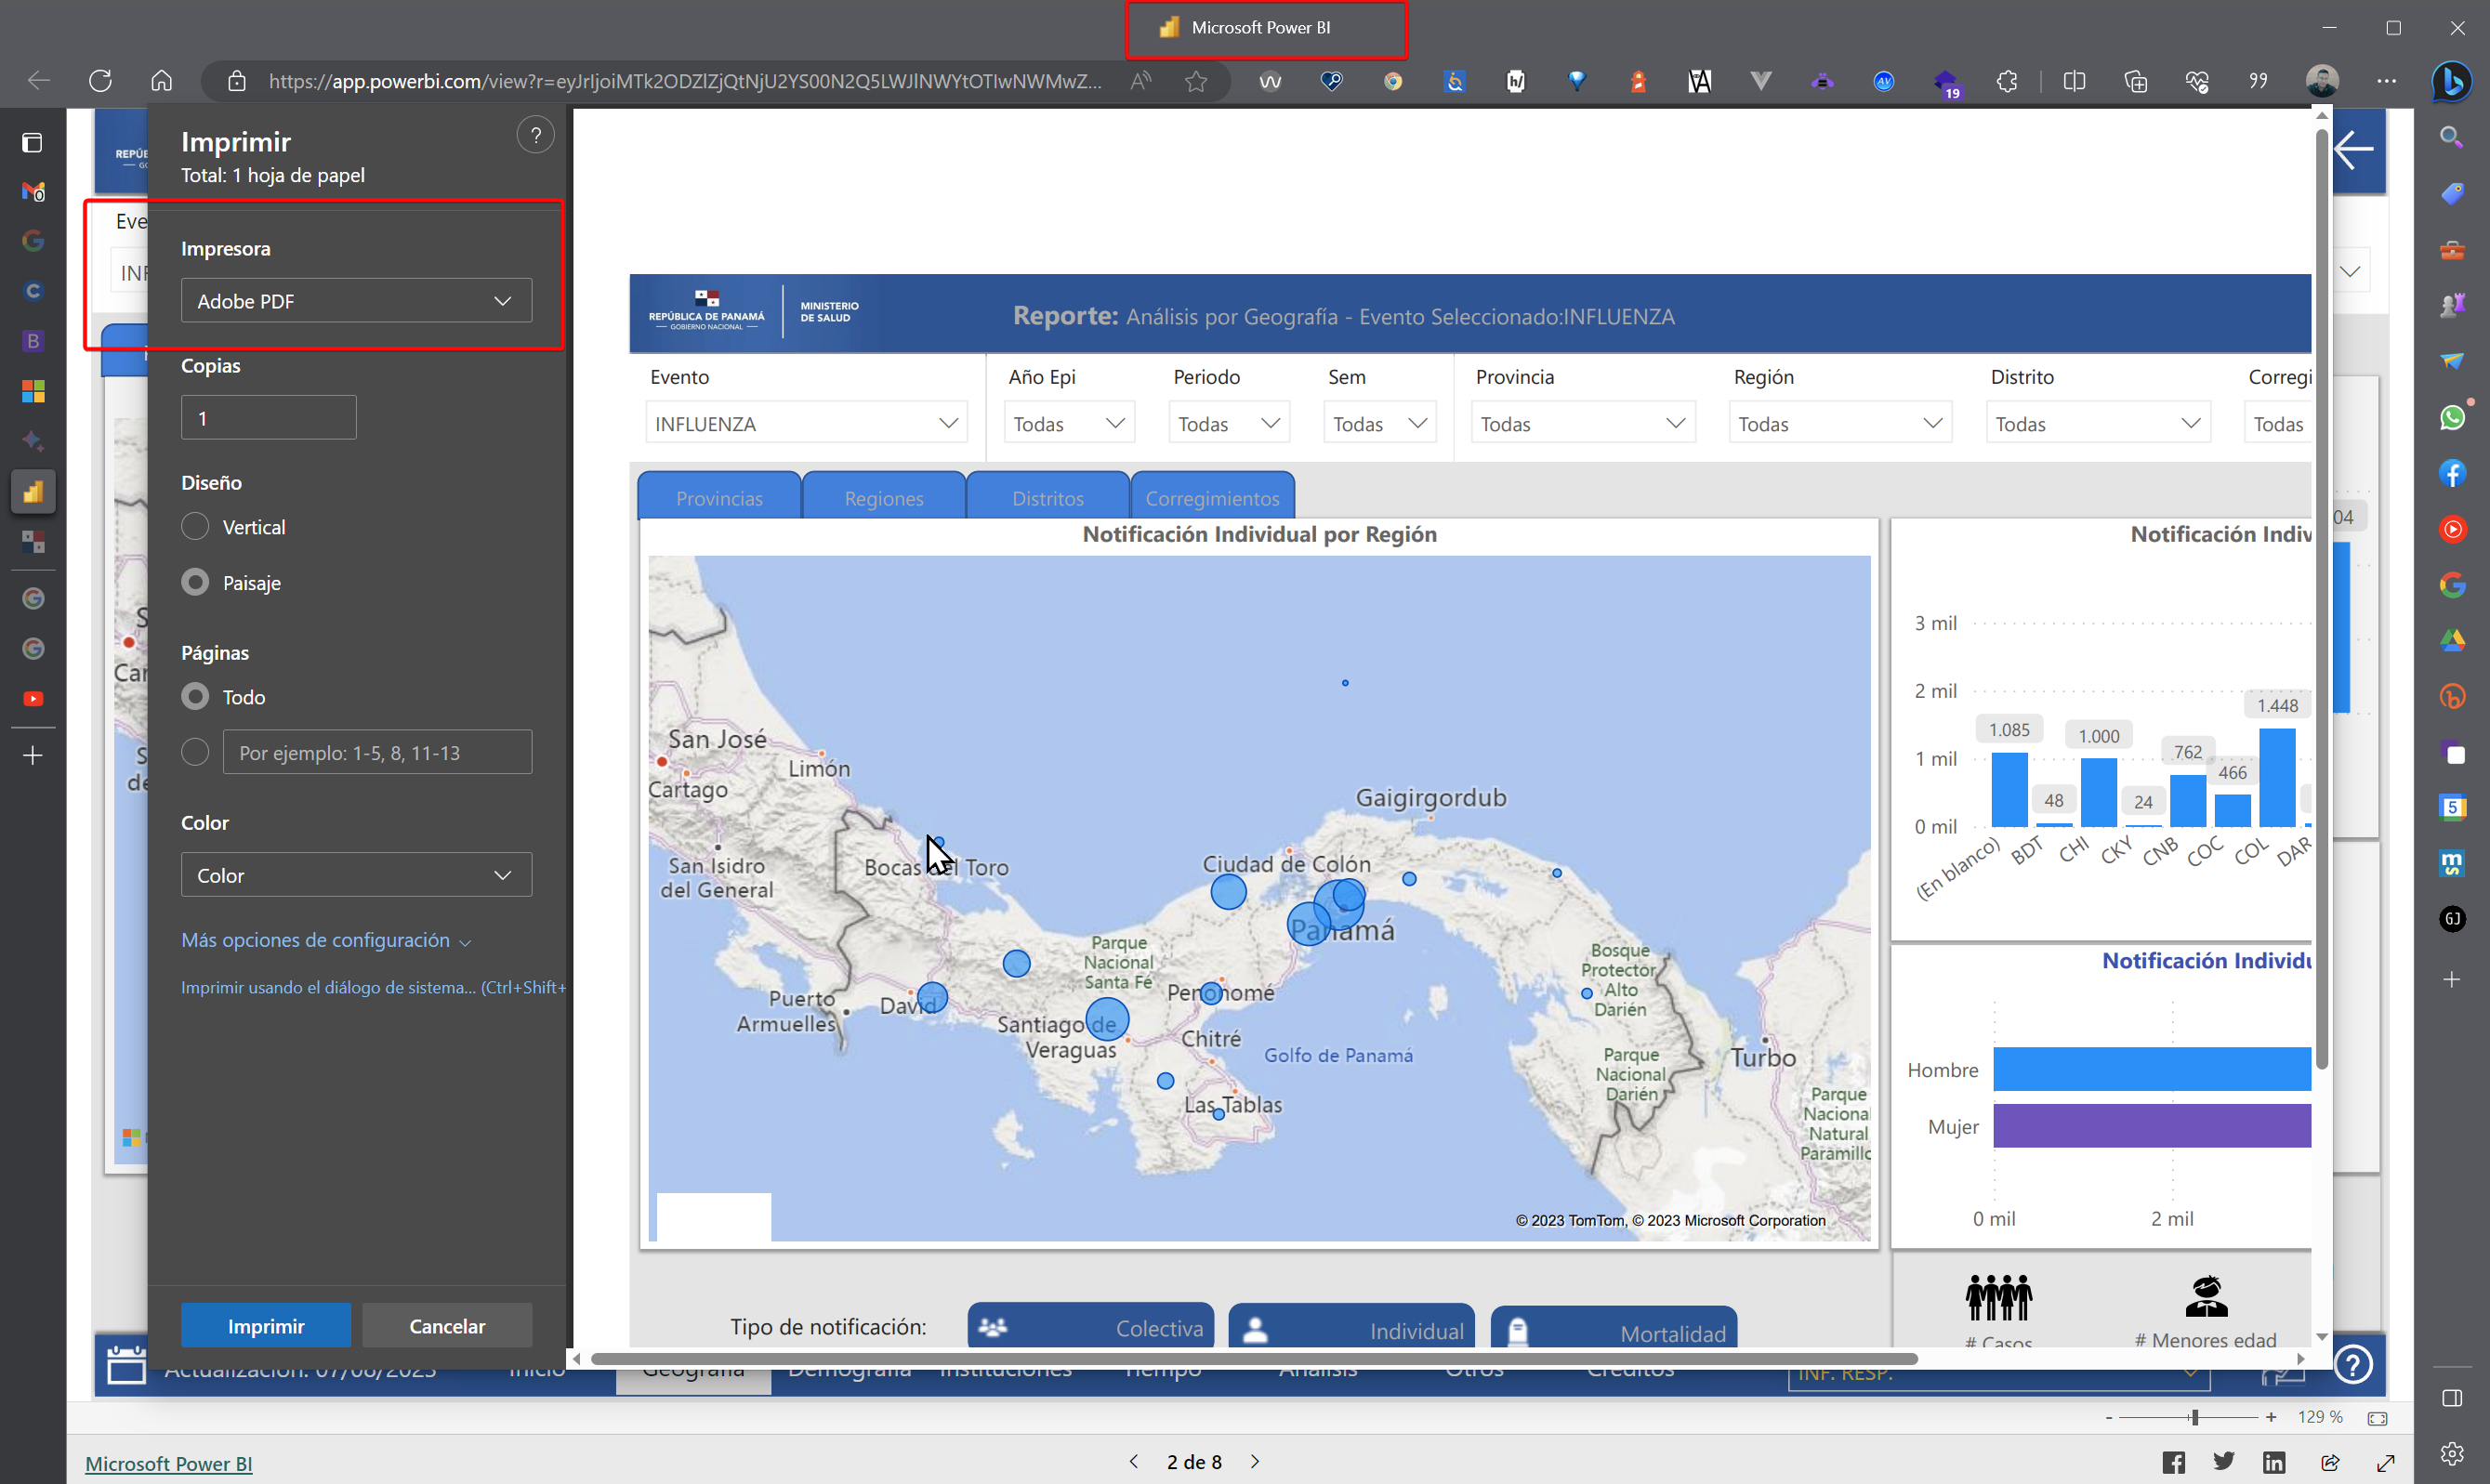This screenshot has height=1484, width=2490.
Task: Open WhatsApp in the Edge sidebar
Action: [2452, 417]
